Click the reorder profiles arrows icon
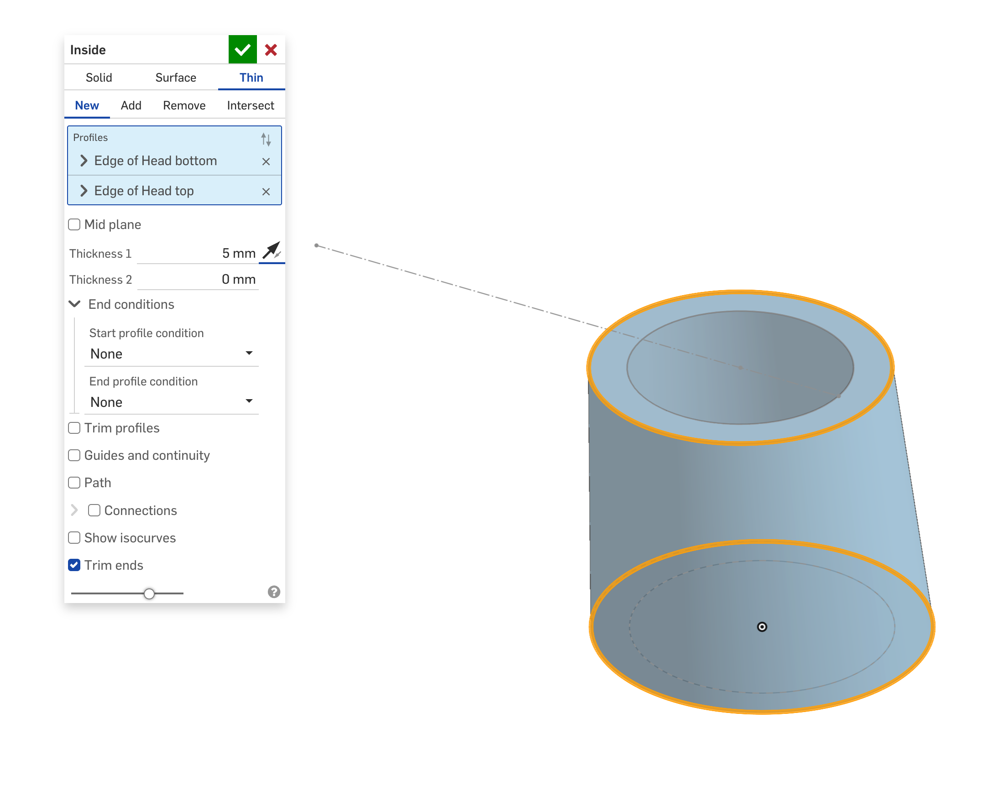Viewport: 994px width, 801px height. 266,138
